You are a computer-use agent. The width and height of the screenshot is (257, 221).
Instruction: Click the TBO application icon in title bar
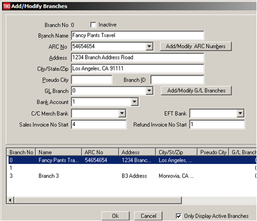click(7, 6)
